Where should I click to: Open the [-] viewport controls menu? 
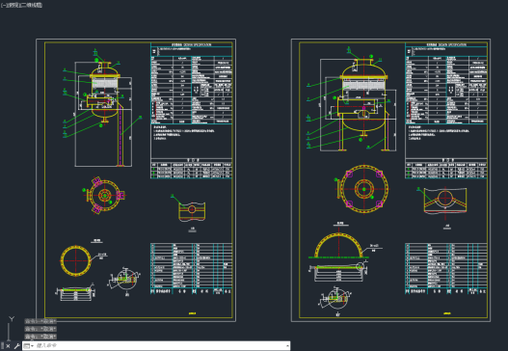(x=4, y=5)
